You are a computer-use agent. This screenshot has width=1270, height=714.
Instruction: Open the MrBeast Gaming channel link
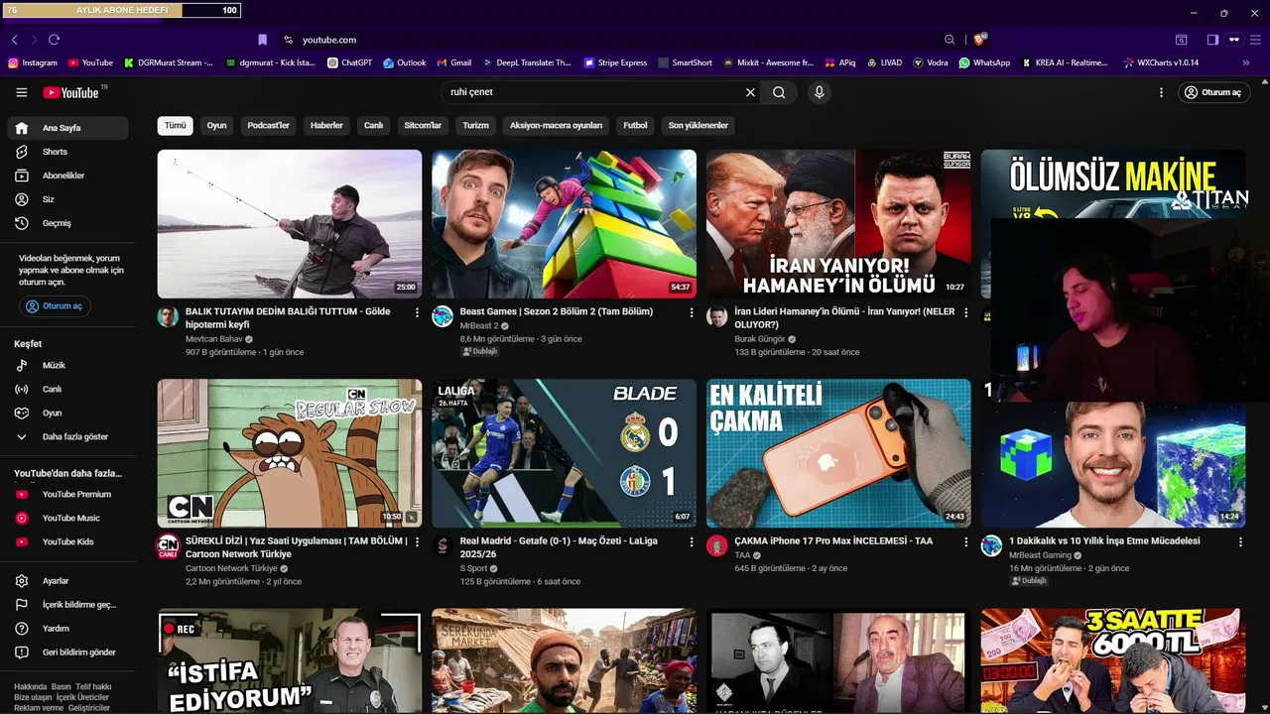[1041, 555]
